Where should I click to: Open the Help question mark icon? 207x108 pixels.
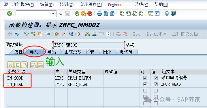(x=167, y=14)
